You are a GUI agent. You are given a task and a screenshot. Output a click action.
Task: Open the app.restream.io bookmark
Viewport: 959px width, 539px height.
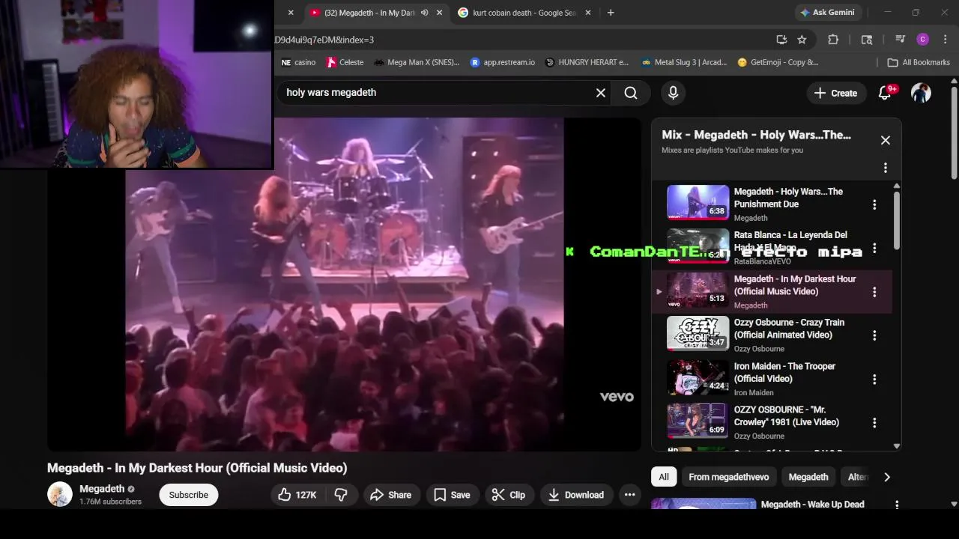tap(503, 62)
